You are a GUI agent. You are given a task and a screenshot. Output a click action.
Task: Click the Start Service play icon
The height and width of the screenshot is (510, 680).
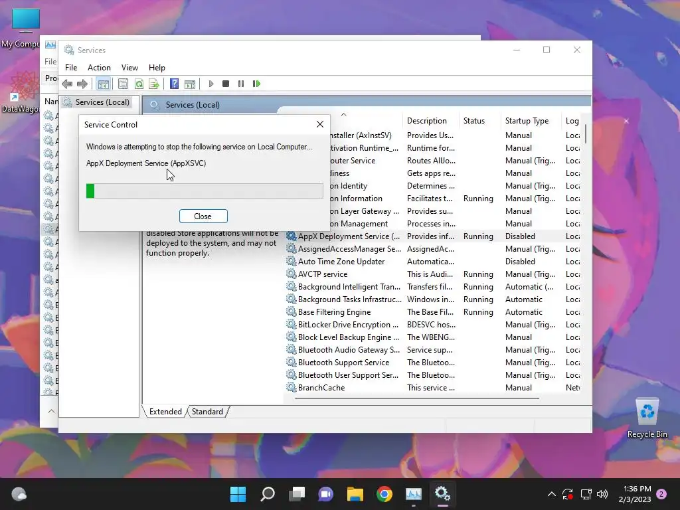[211, 84]
